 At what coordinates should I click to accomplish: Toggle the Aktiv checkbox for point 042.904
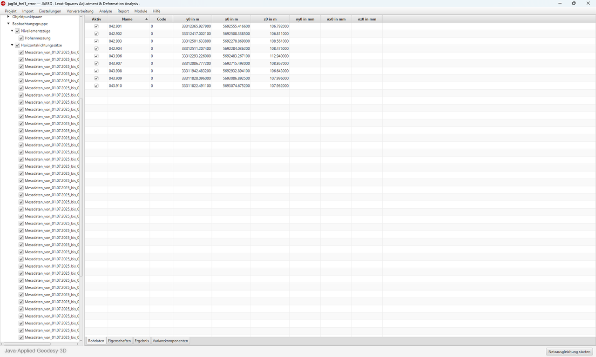coord(96,49)
